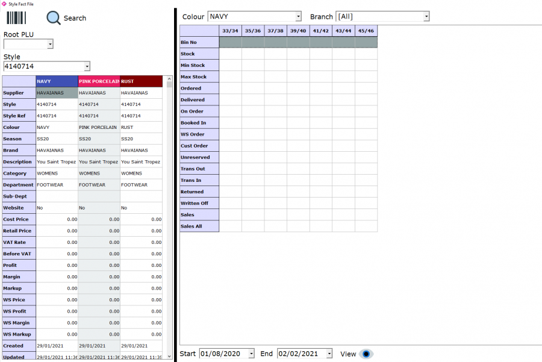Click the RUST Department cell FOOTWEAR
The height and width of the screenshot is (362, 542).
click(142, 185)
